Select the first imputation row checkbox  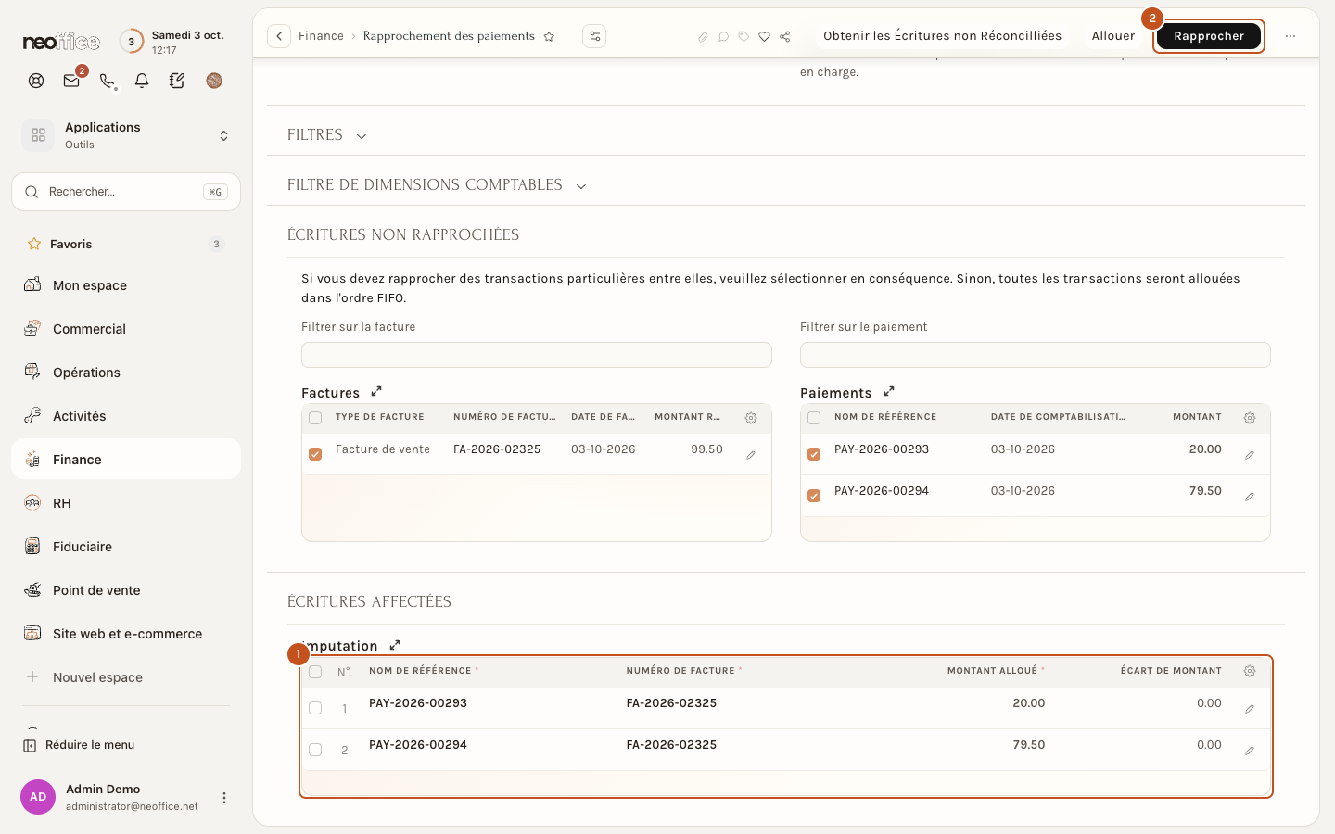[315, 708]
